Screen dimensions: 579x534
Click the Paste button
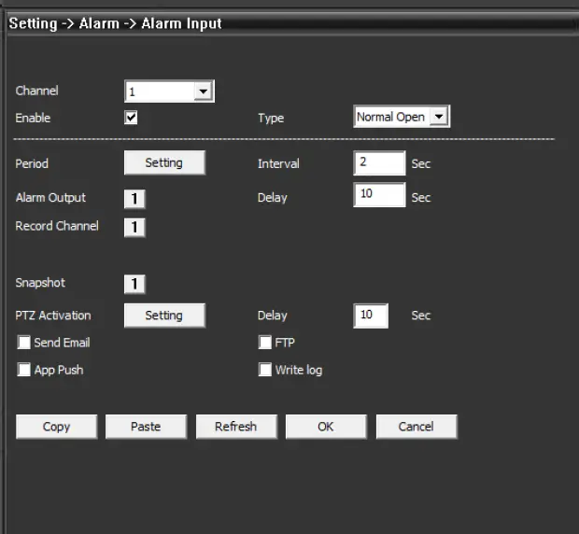tap(146, 427)
